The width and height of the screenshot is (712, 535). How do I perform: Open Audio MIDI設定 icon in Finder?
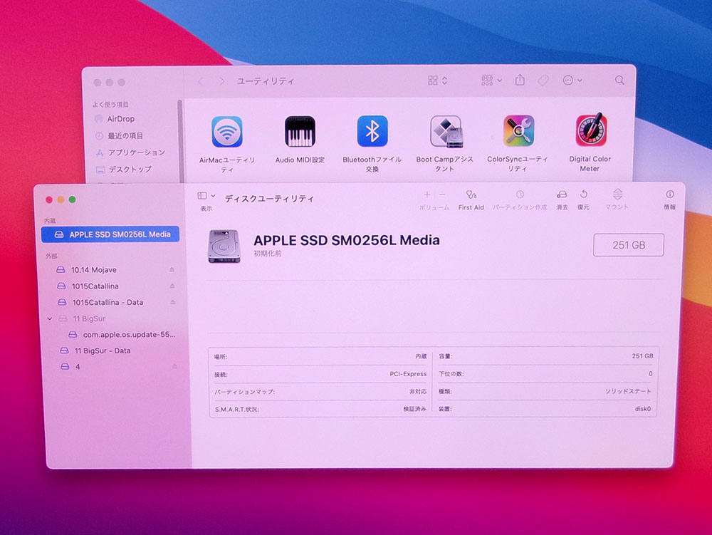(x=300, y=131)
